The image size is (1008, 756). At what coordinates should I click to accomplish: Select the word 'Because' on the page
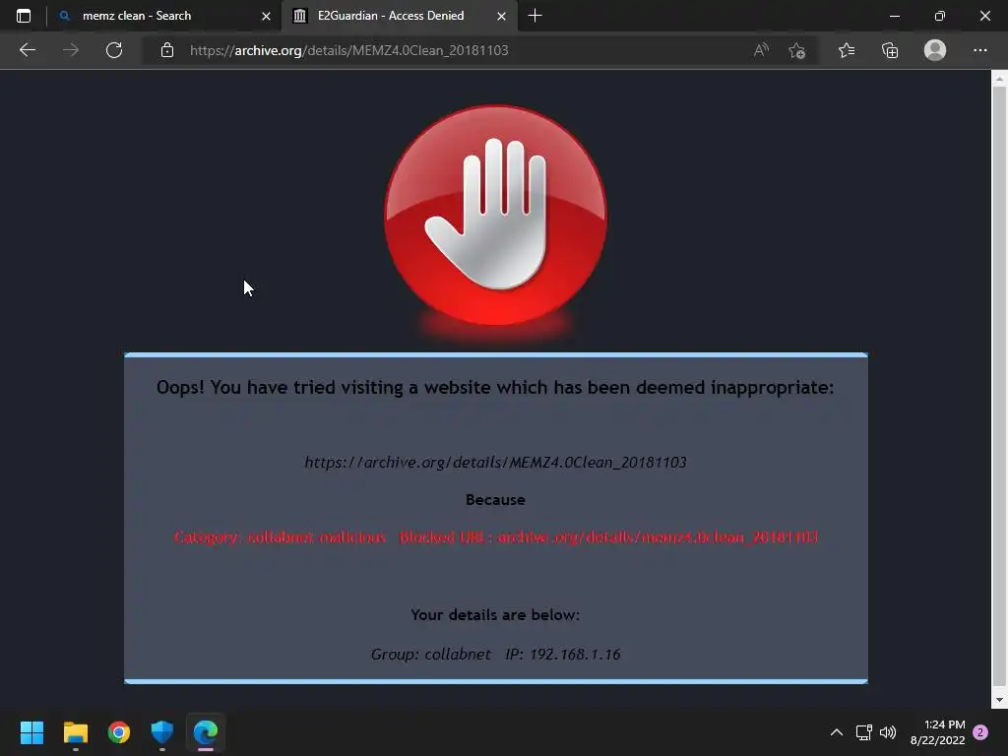click(x=496, y=500)
